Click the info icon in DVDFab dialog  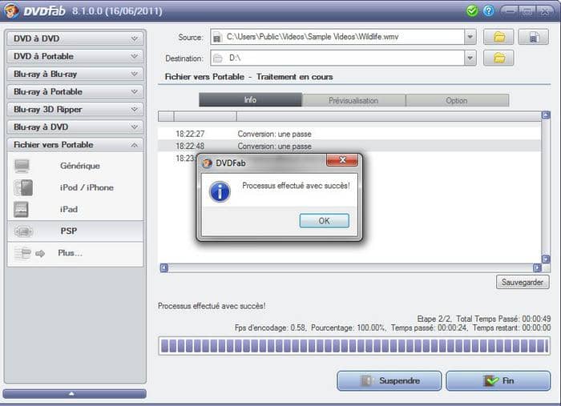click(220, 192)
